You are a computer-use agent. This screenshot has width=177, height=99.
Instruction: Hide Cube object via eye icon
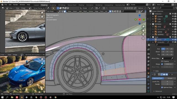pyautogui.click(x=173, y=19)
